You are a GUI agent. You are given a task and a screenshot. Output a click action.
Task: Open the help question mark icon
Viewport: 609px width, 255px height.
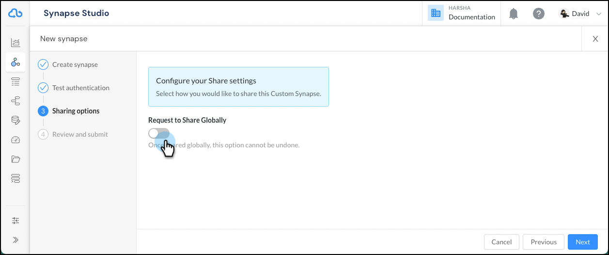pos(539,14)
